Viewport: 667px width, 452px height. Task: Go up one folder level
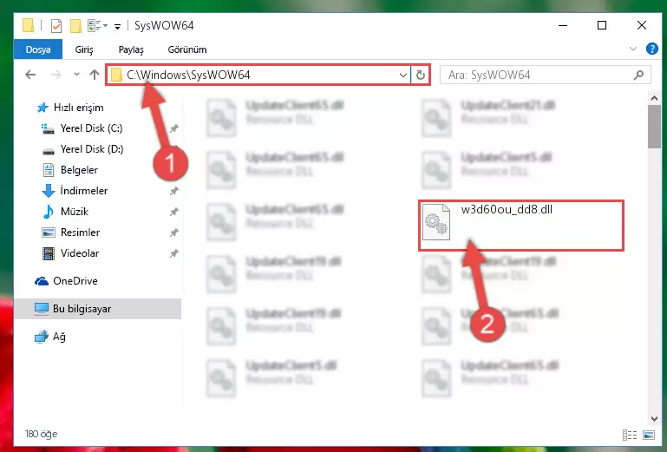coord(95,75)
